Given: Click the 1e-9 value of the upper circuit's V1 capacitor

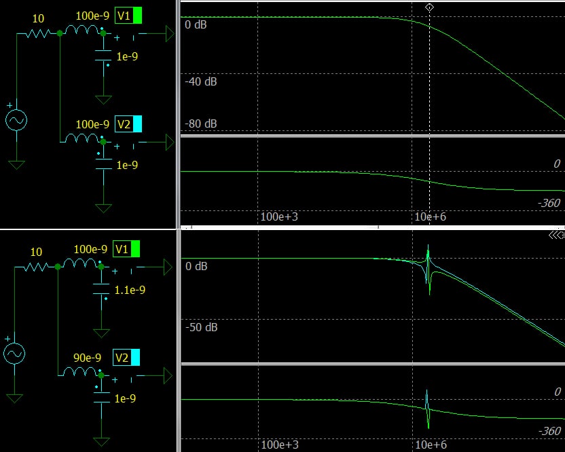Looking at the screenshot, I should (127, 56).
